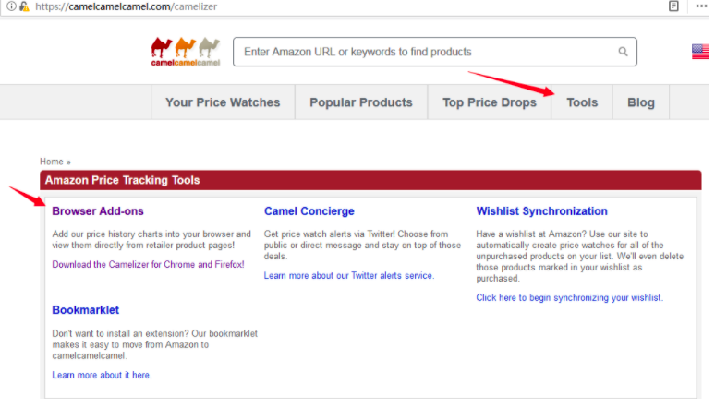Click the padlock security icon
This screenshot has width=715, height=408.
coord(24,6)
